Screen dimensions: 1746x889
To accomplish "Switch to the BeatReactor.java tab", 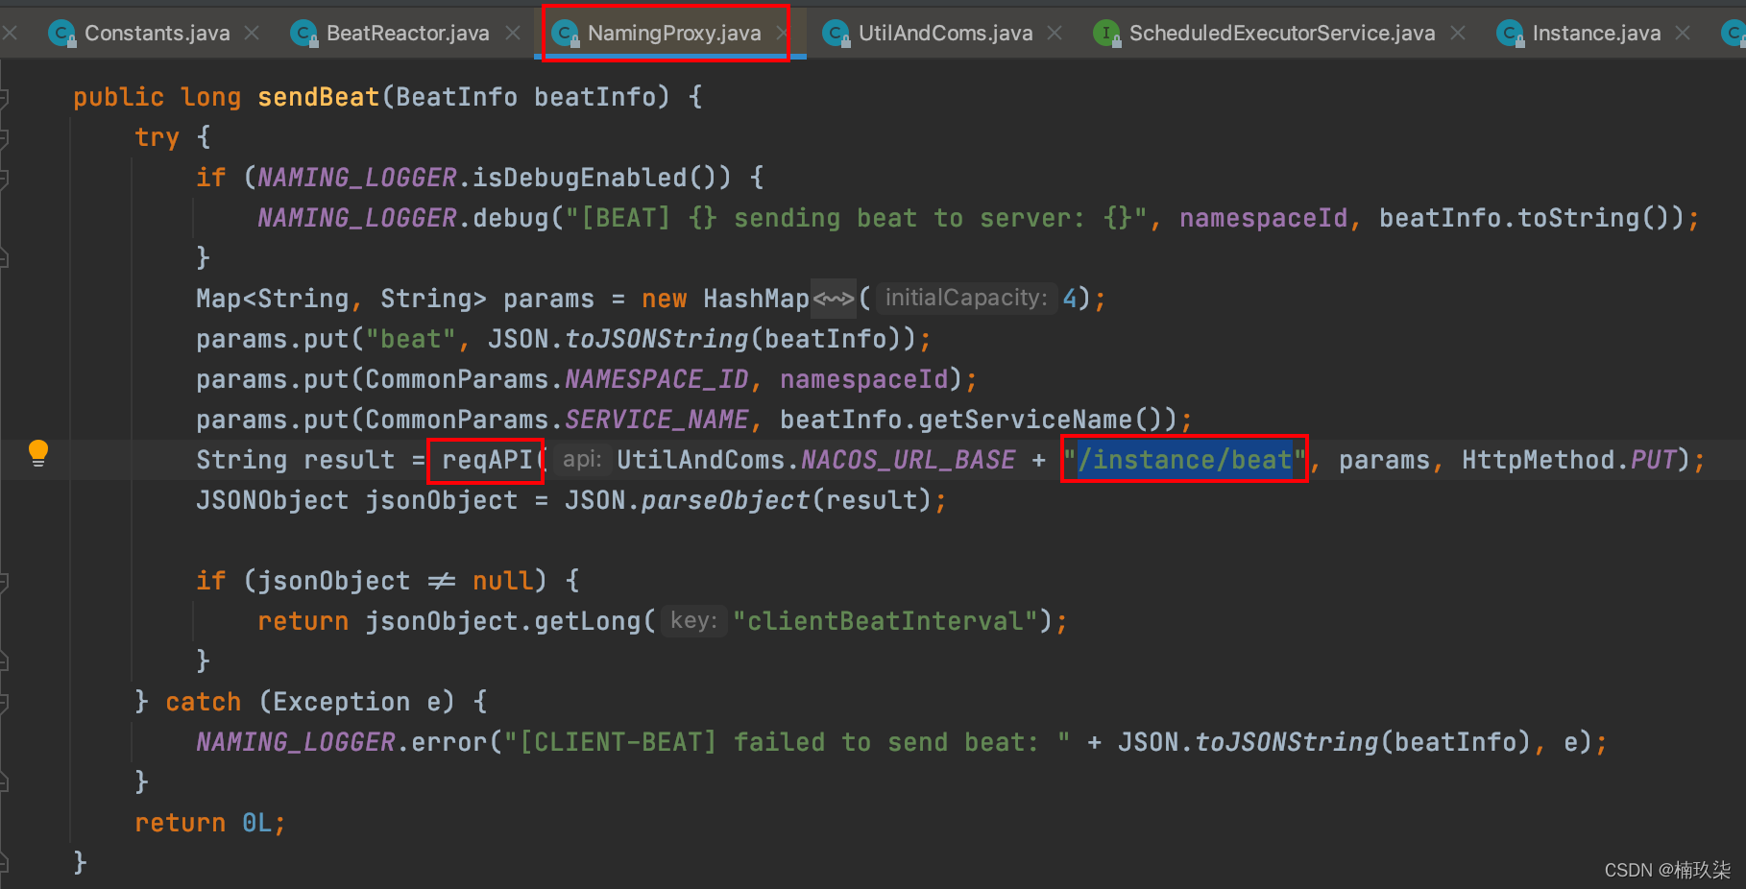I will [408, 34].
